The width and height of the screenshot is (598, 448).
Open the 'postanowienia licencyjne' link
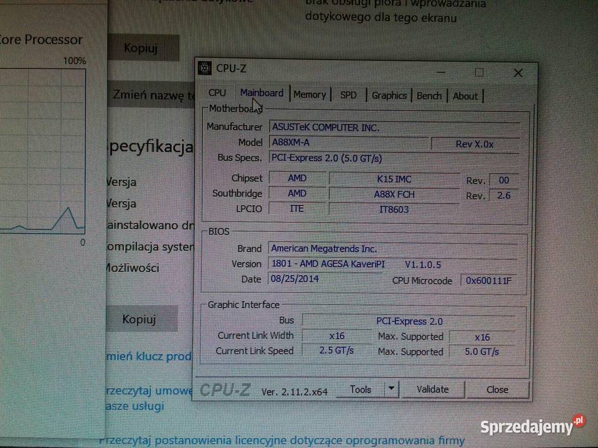coord(281,441)
